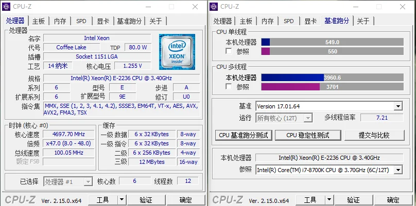Switch to the 内存 tab in left window
Image resolution: width=416 pixels, height=206 pixels.
tap(60, 21)
